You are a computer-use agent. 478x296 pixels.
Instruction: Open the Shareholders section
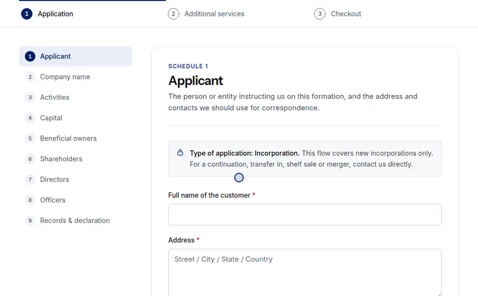point(75,159)
